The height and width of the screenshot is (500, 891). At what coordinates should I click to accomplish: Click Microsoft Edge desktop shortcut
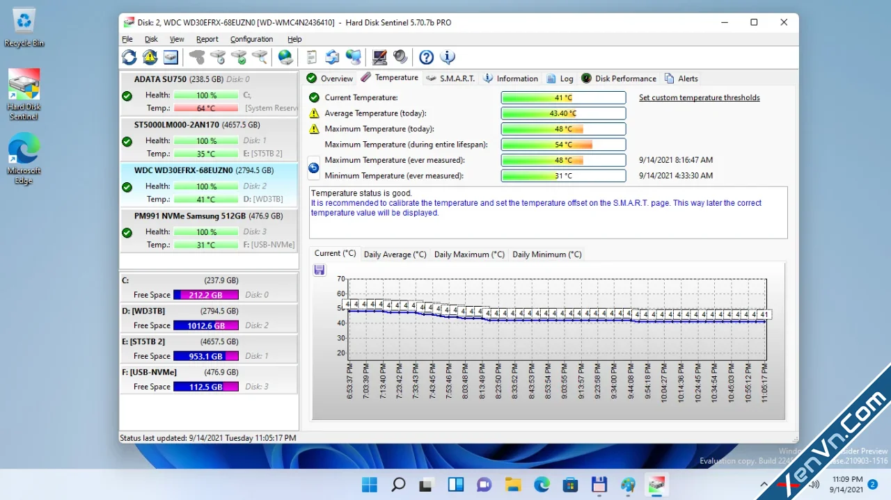click(x=24, y=159)
